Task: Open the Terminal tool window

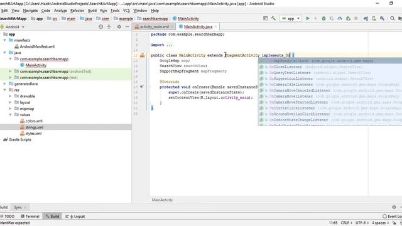Action: pyautogui.click(x=30, y=216)
